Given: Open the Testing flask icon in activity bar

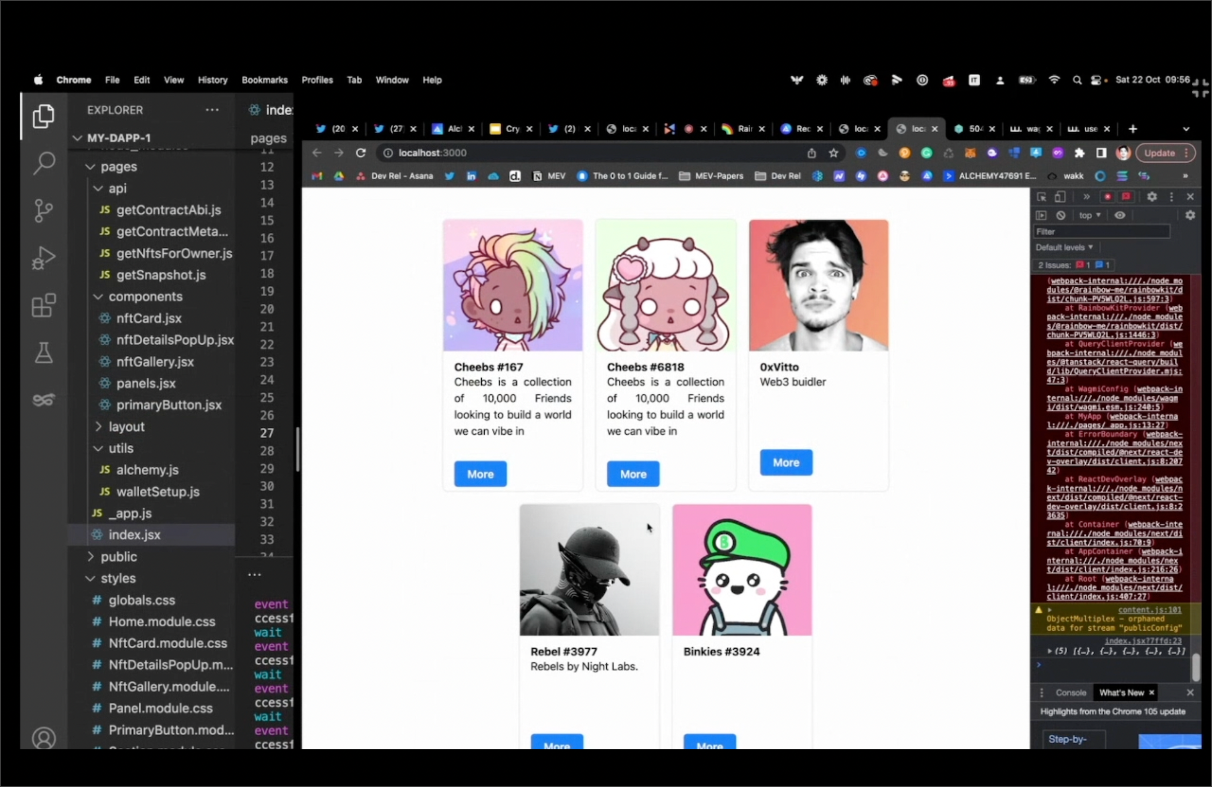Looking at the screenshot, I should point(43,352).
